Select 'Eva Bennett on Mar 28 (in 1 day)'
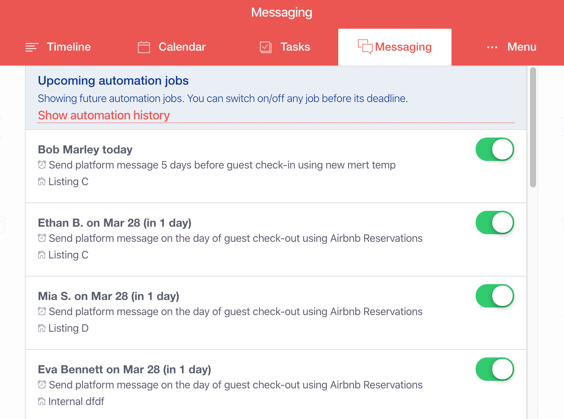The height and width of the screenshot is (419, 564). pyautogui.click(x=125, y=370)
